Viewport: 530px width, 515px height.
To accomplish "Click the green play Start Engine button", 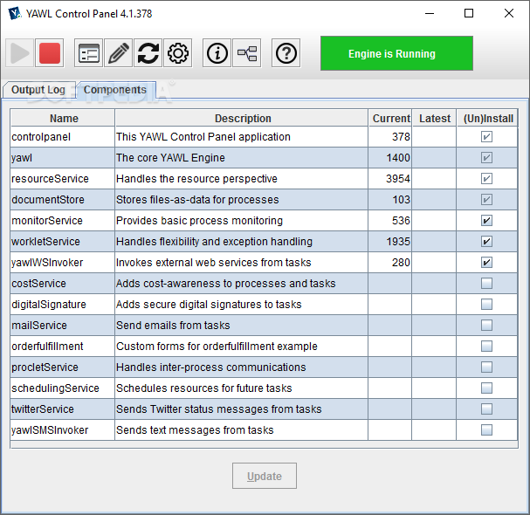I will click(19, 53).
